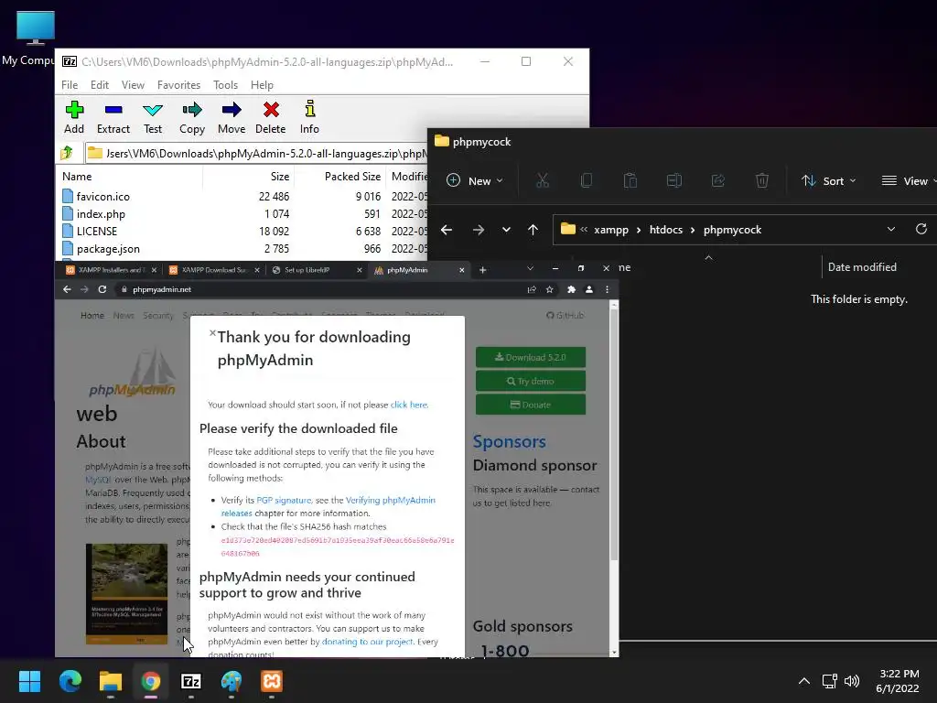Screen dimensions: 937x703
Task: Run Test on the archive in 7-Zip
Action: coord(153,117)
